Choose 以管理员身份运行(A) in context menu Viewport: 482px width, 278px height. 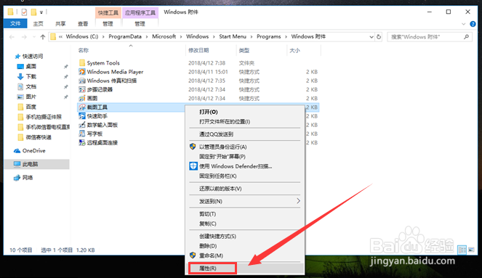pos(245,147)
